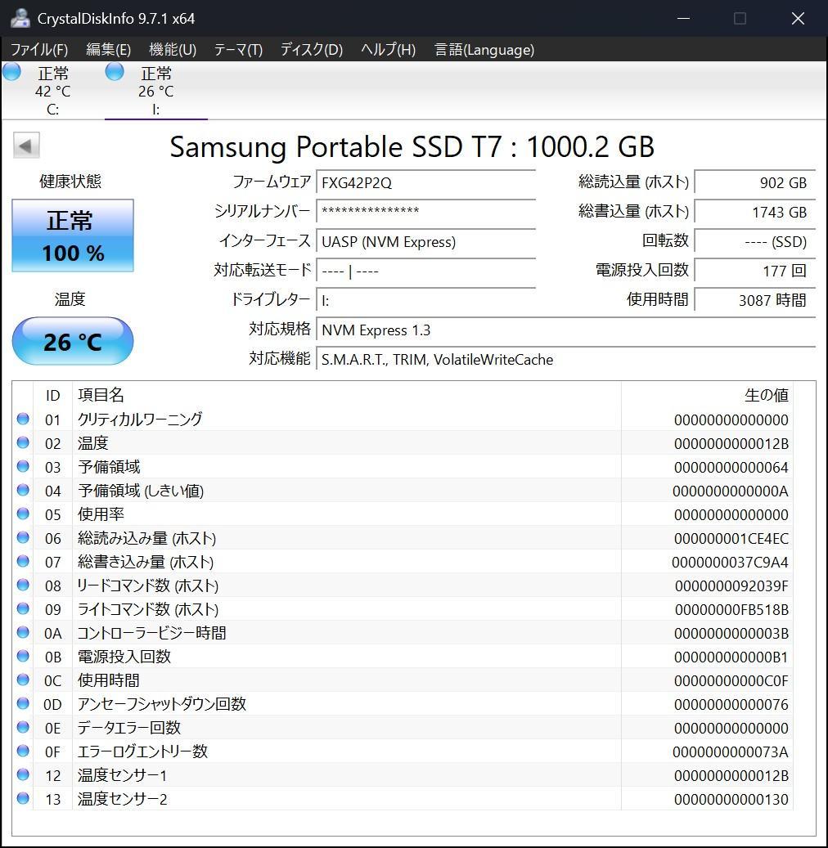Click the blue status icon above drive I:

[114, 72]
